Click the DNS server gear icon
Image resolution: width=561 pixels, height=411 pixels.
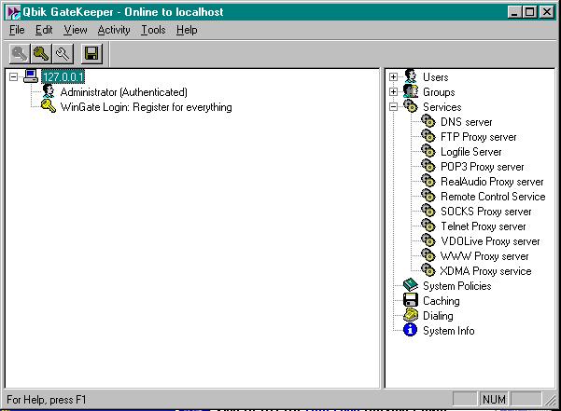pos(428,121)
